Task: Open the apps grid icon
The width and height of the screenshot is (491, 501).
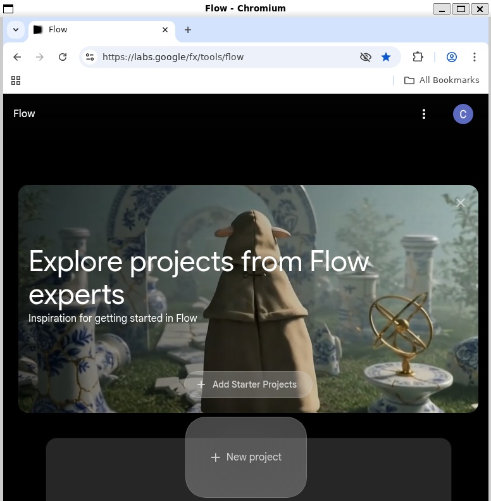Action: pyautogui.click(x=16, y=80)
